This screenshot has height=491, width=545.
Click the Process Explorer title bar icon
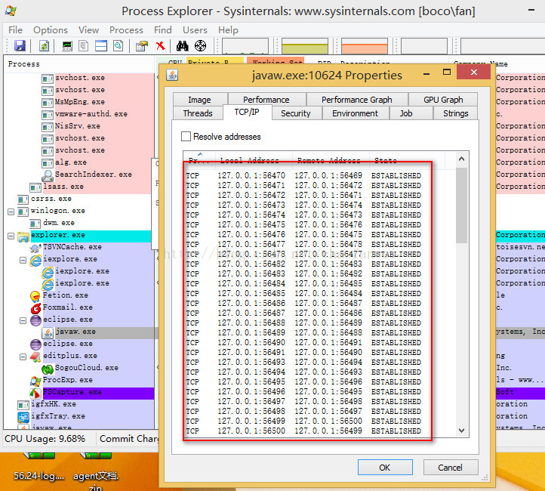(x=11, y=11)
